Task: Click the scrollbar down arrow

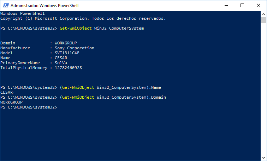Action: coord(264,158)
